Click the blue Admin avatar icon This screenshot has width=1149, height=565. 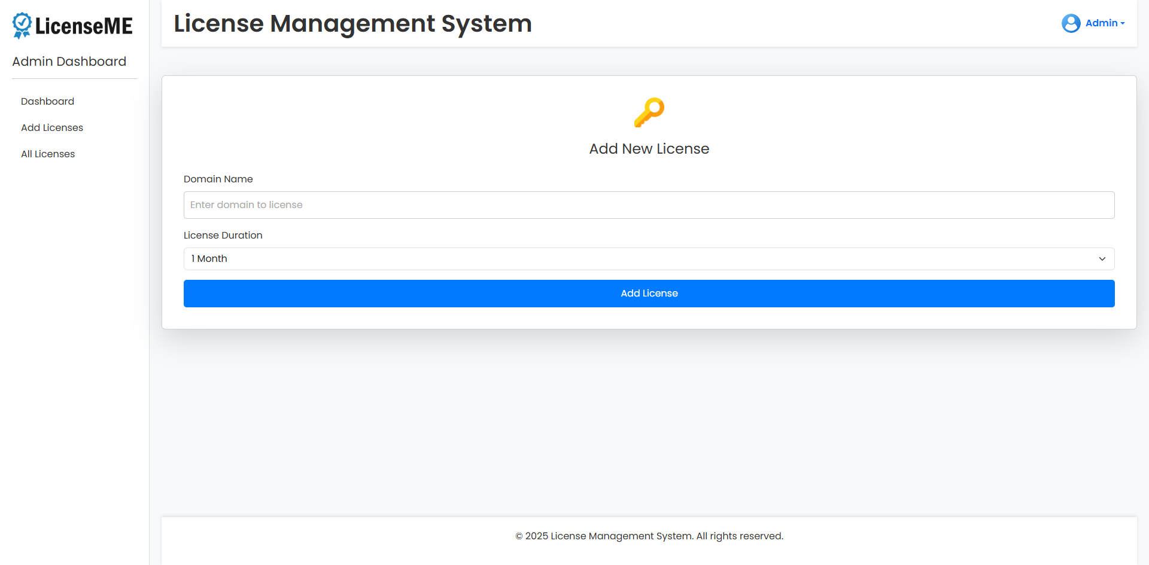1071,23
